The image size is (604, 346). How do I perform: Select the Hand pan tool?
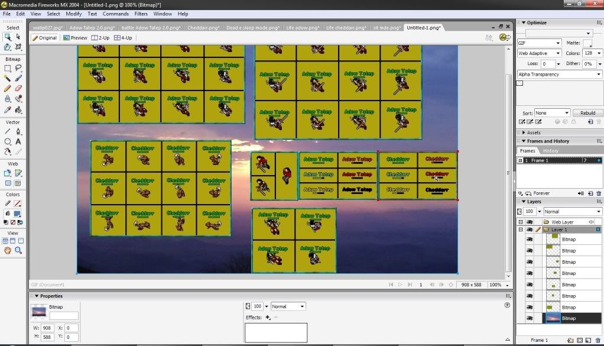pos(8,250)
